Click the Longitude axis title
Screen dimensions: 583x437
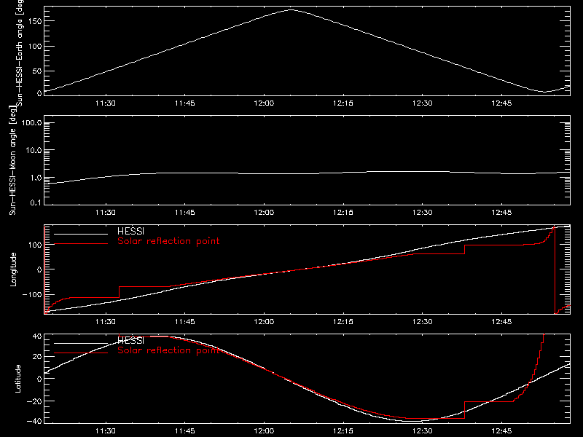tap(13, 269)
